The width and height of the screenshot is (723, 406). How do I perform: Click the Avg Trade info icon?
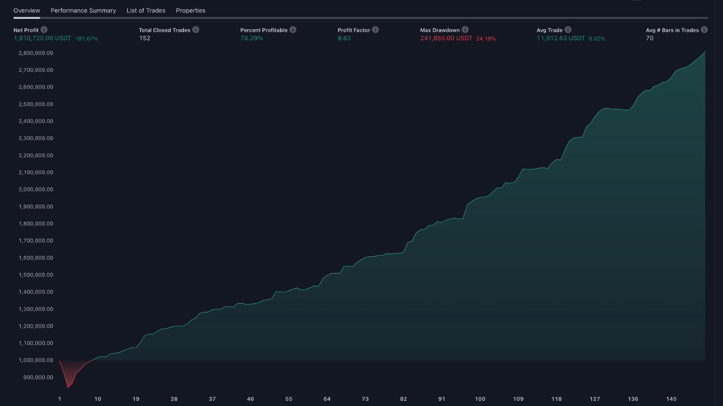[x=568, y=30]
